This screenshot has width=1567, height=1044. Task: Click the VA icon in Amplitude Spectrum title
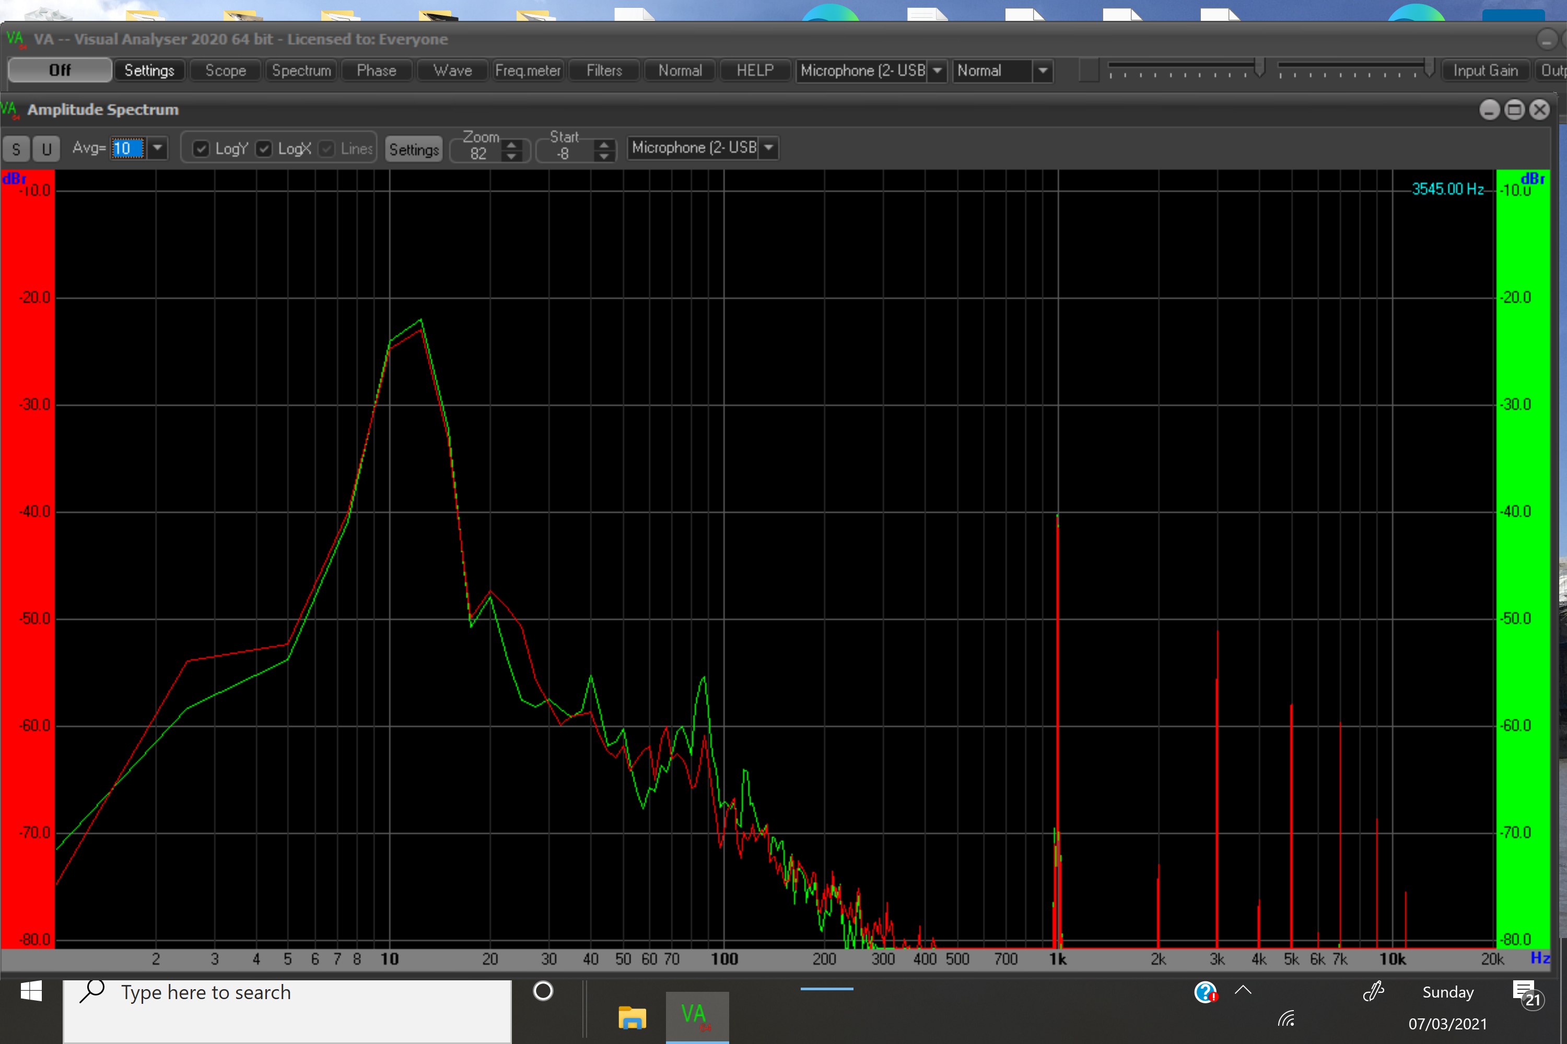coord(10,110)
